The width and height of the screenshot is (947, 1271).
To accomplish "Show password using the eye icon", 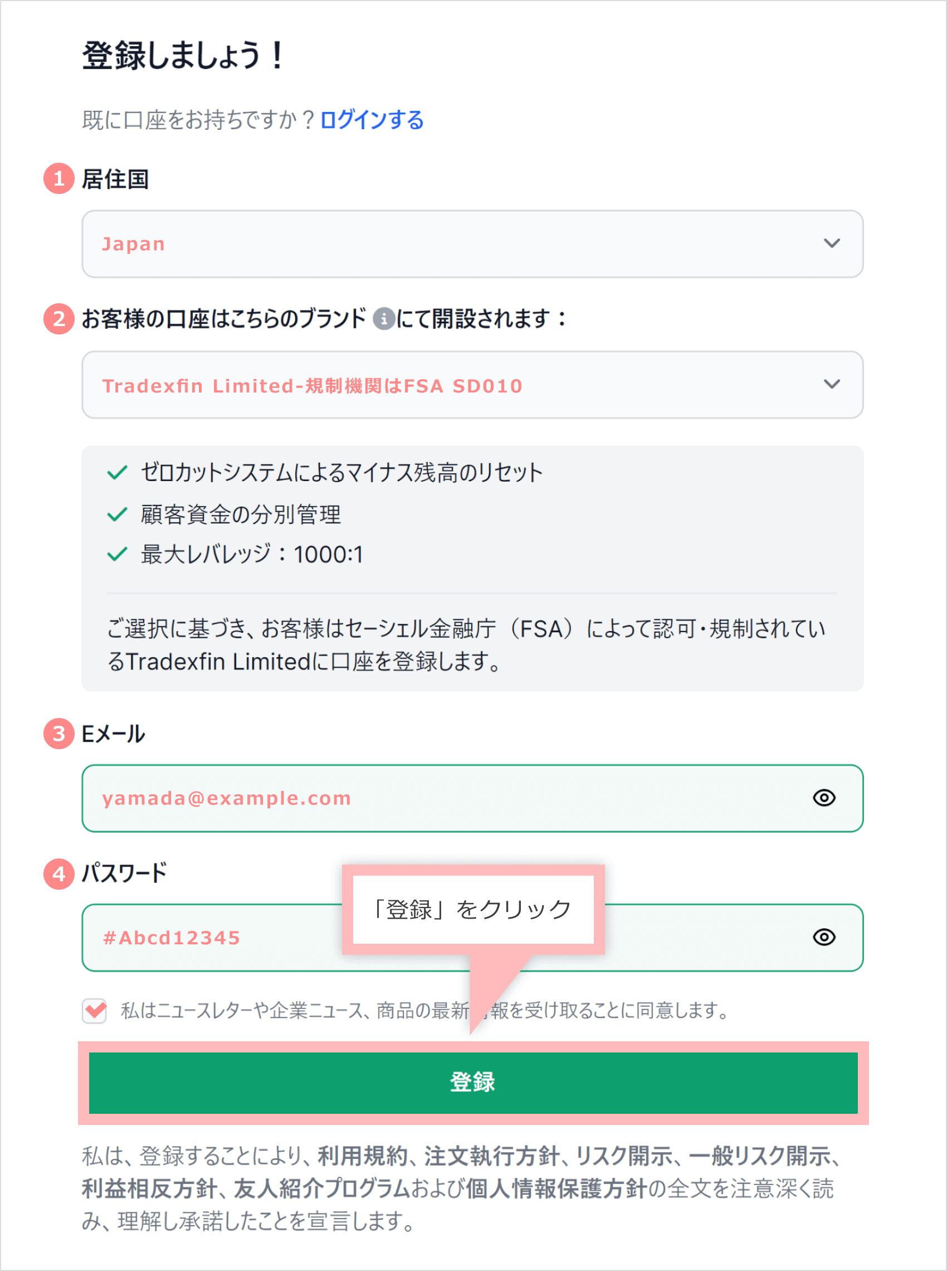I will [824, 937].
